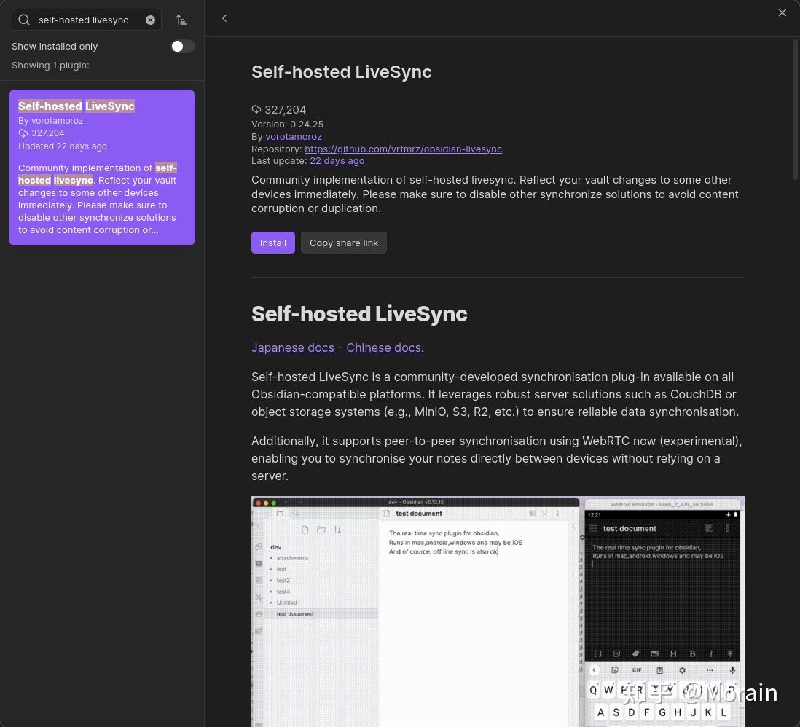Click the back arrow to return to plugin list

click(x=224, y=18)
